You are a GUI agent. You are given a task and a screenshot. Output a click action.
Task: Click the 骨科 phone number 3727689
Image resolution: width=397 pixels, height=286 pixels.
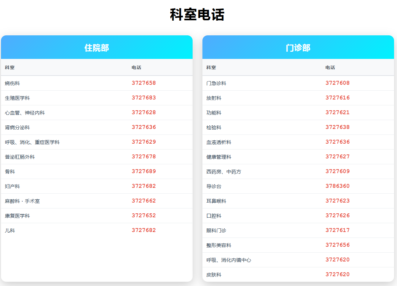click(144, 171)
